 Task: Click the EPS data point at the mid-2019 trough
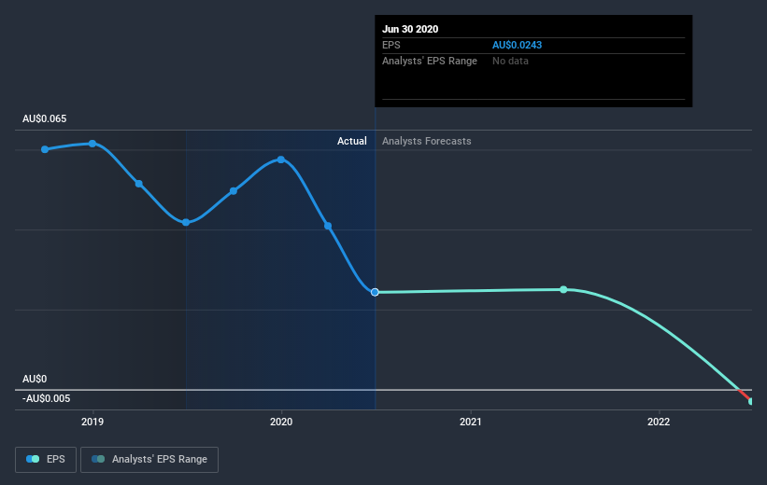click(186, 222)
